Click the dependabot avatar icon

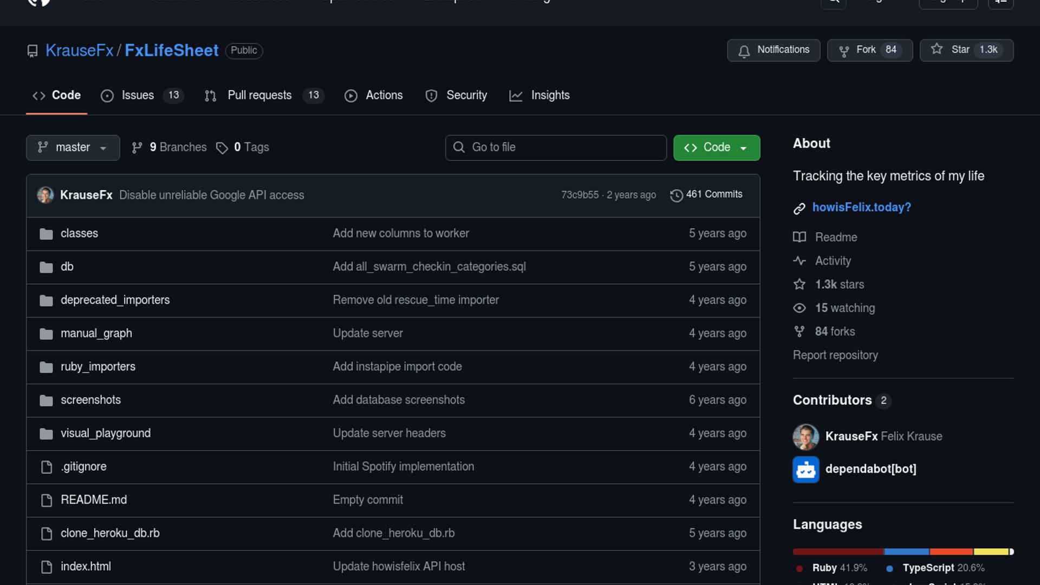(805, 469)
